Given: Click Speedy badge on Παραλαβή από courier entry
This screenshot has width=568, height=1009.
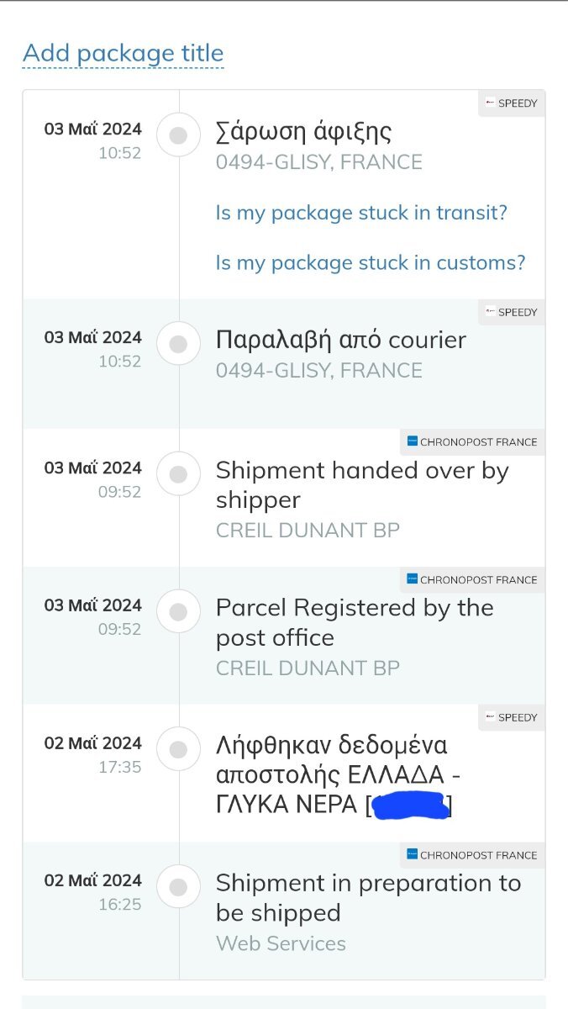Looking at the screenshot, I should point(512,312).
